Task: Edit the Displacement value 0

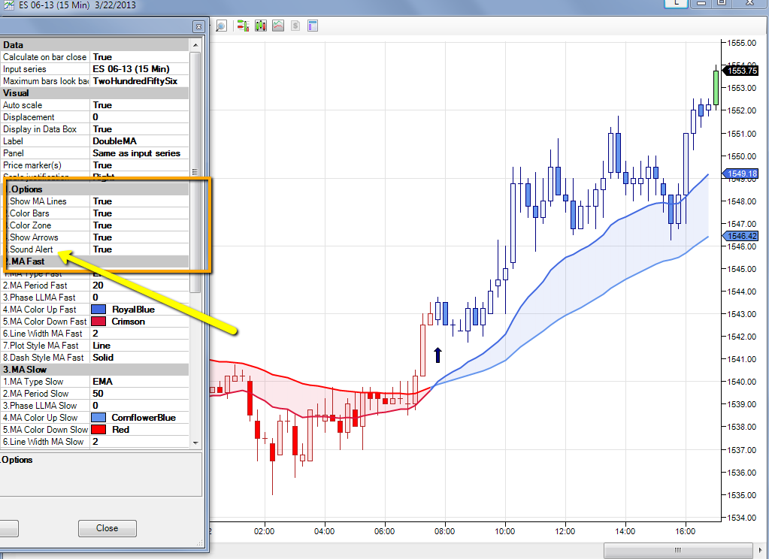Action: (140, 117)
